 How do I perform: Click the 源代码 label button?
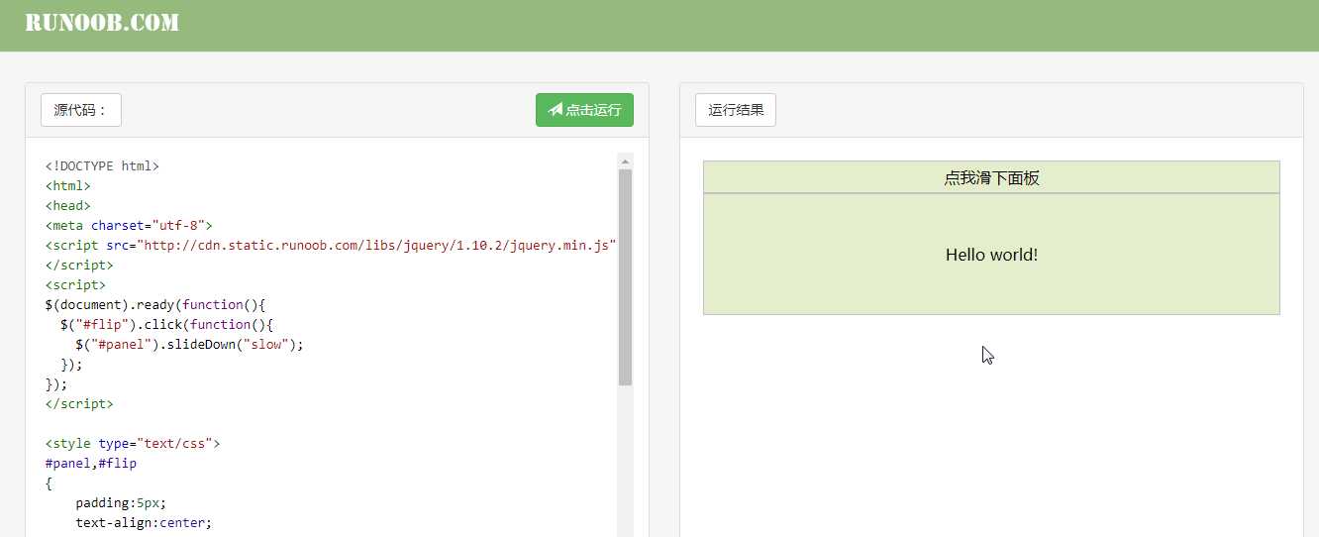point(81,110)
